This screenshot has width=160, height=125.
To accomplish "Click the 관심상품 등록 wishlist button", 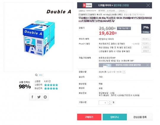I will [140, 117].
